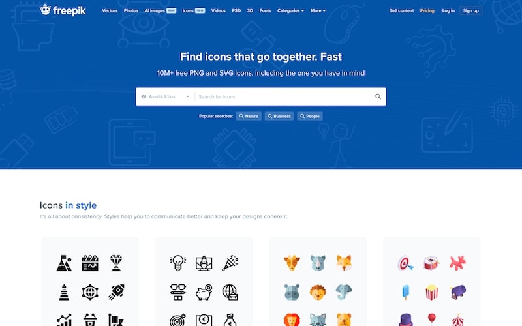Click the Freepik logo
Image resolution: width=522 pixels, height=326 pixels.
point(63,10)
